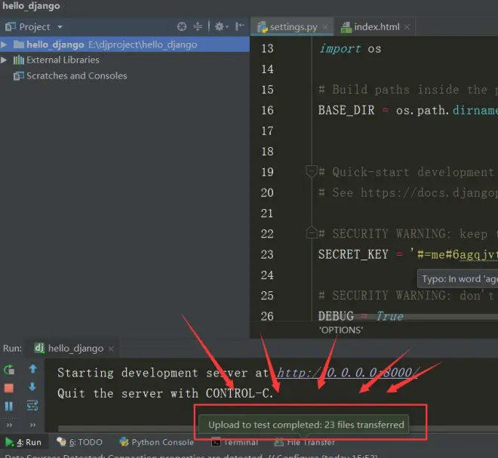The image size is (498, 458).
Task: Pause the Run console output
Action: point(10,406)
